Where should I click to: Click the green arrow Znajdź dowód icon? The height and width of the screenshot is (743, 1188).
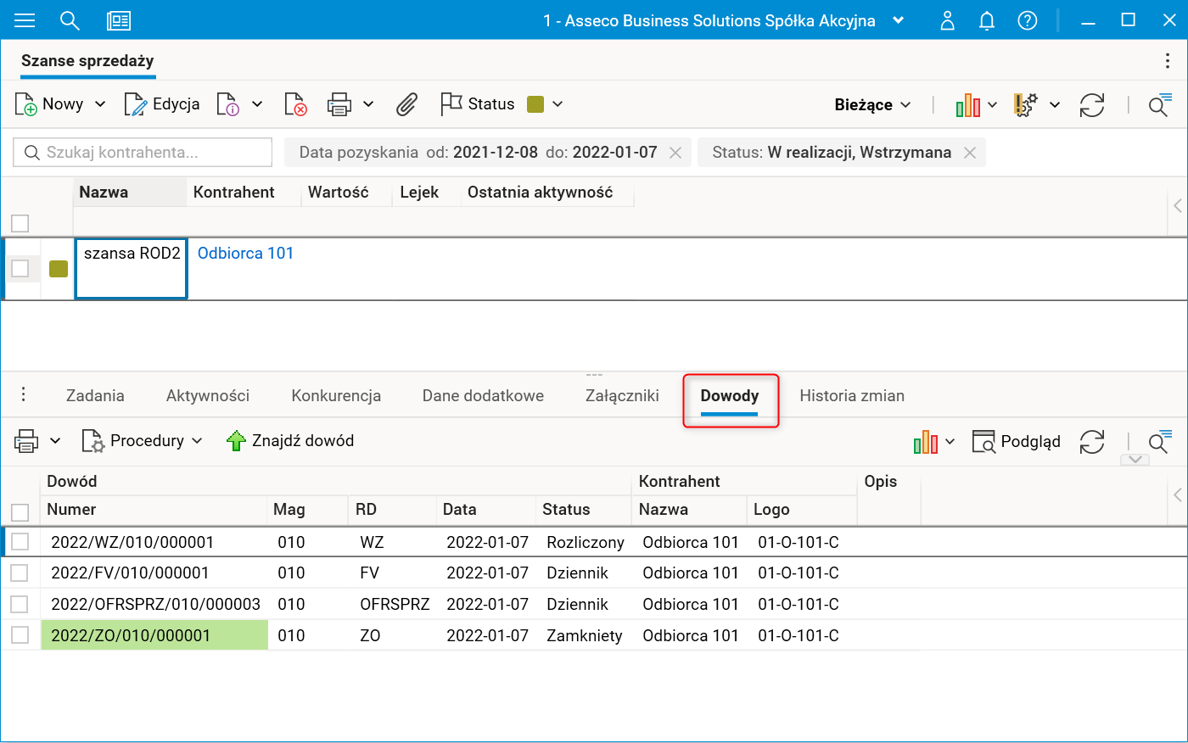coord(236,441)
